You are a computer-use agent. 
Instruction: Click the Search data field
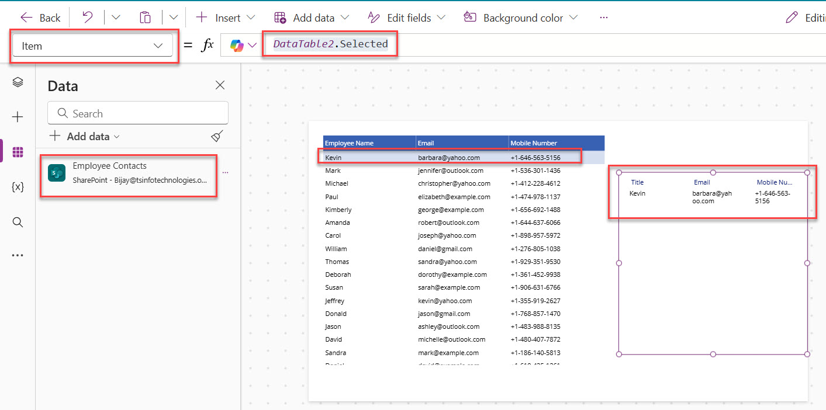tap(138, 113)
